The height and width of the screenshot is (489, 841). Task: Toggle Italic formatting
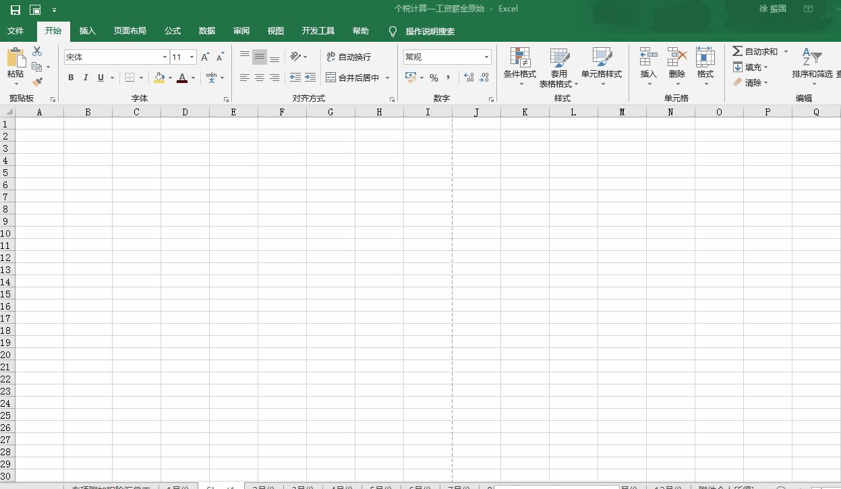[x=86, y=78]
